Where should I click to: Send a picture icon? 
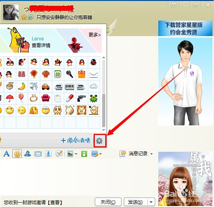70,154
